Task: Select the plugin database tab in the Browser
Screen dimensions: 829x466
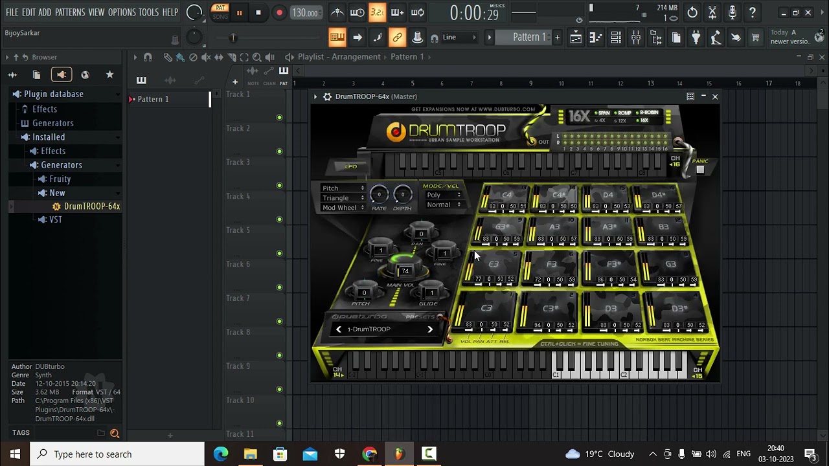Action: [x=62, y=75]
